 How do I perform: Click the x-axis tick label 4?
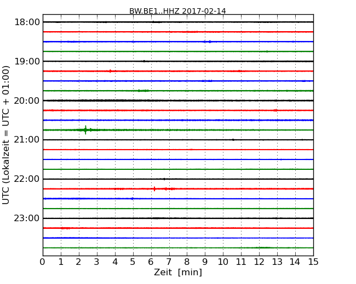coord(115,262)
